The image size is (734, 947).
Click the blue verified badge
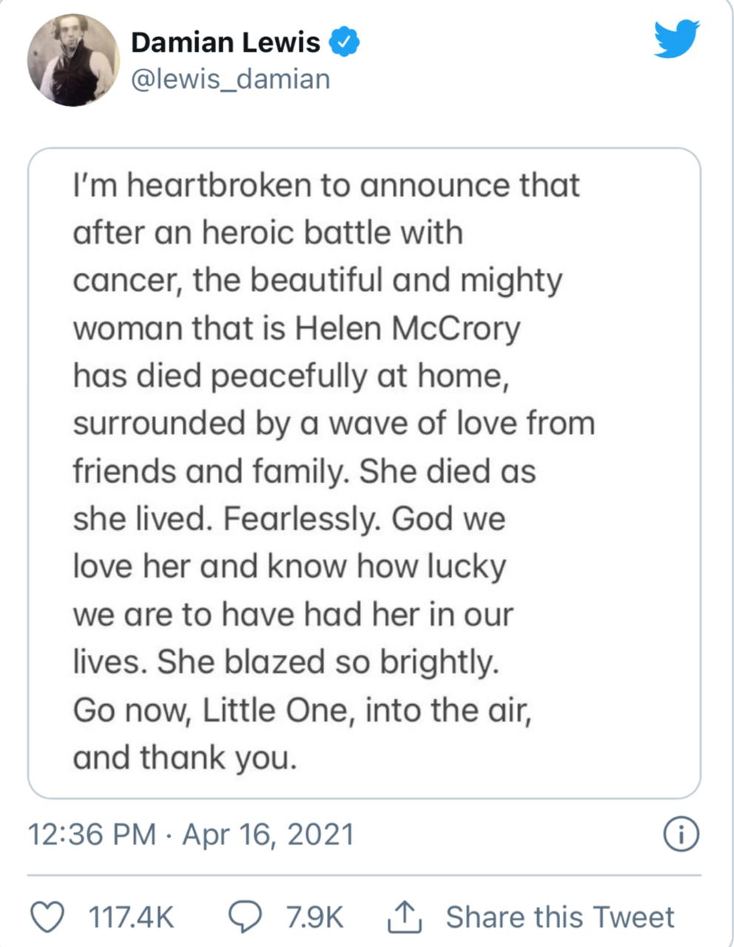(343, 41)
